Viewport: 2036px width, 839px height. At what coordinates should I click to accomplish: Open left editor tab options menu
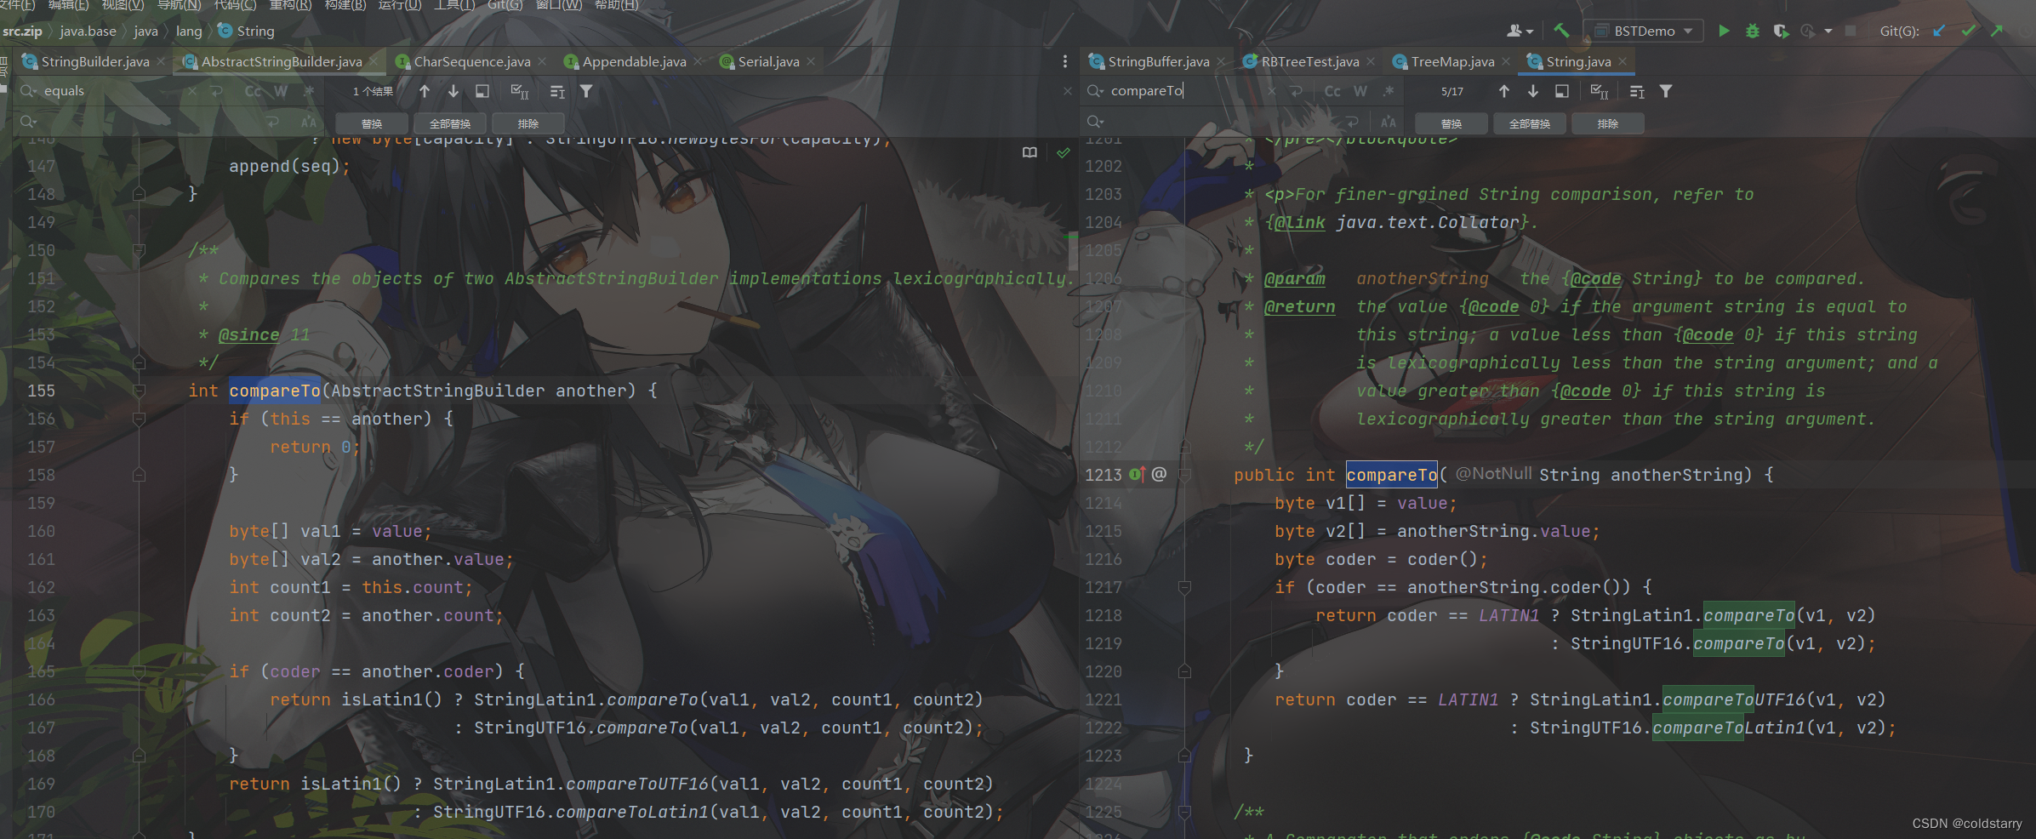[1064, 61]
